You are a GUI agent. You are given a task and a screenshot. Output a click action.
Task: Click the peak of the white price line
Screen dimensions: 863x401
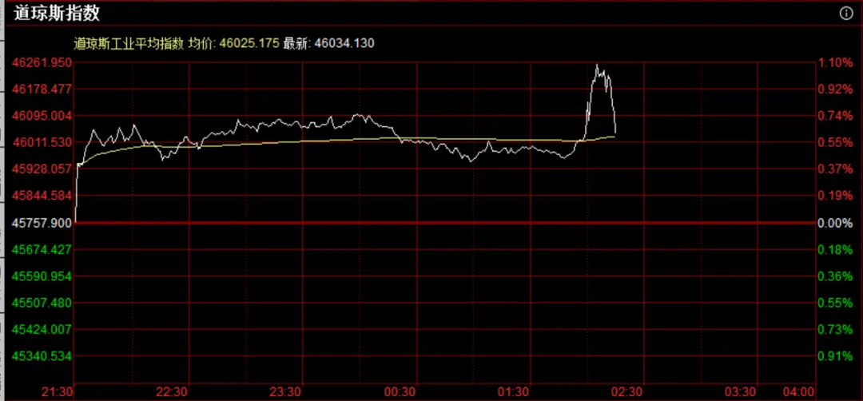[597, 66]
